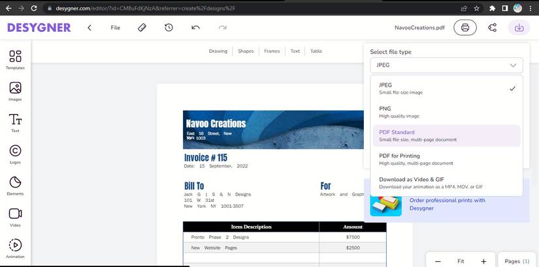Viewport: 539px width, 267px height.
Task: Select the Shapes tab
Action: (x=246, y=51)
